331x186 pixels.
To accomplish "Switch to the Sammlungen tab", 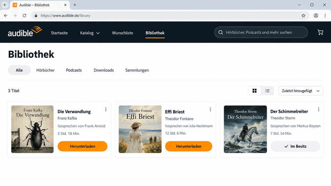I will [x=137, y=70].
